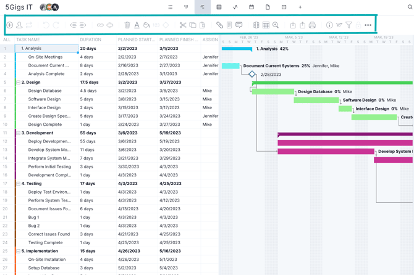Screen dimensions: 414x275
Task: Click the outdent task icon
Action: click(73, 25)
